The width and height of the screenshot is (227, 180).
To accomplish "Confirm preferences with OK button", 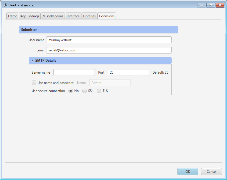I will 188,171.
